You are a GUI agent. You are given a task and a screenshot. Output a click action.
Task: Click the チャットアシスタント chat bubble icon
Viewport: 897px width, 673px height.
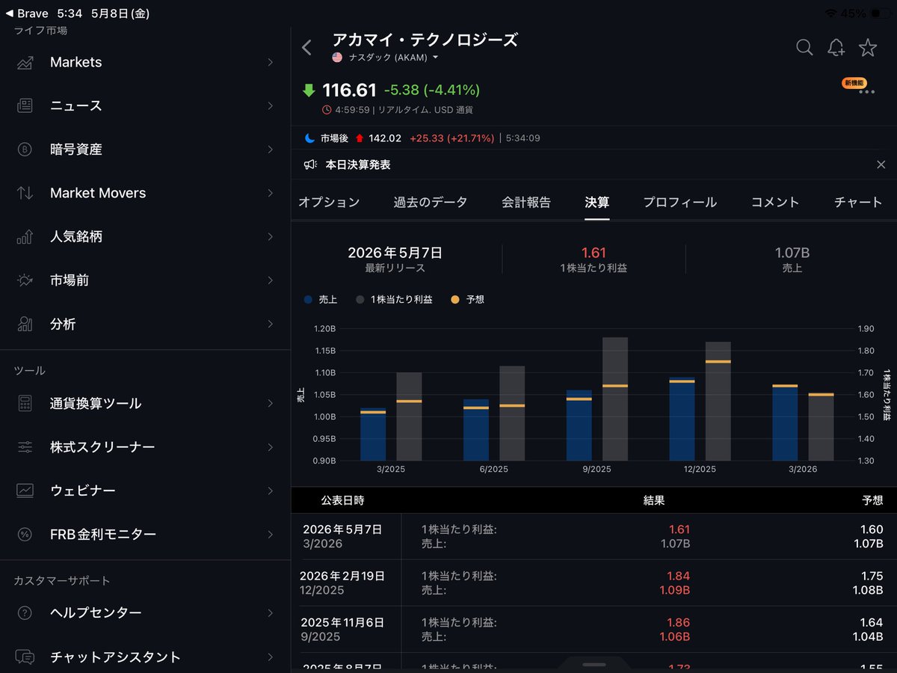click(x=25, y=657)
